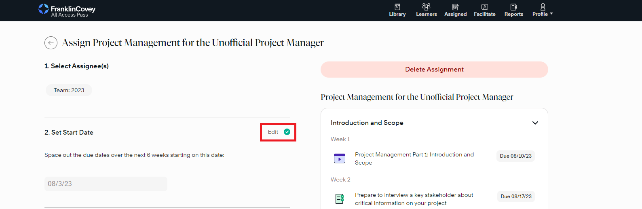Click the FranklinCovey logo icon

pos(43,9)
